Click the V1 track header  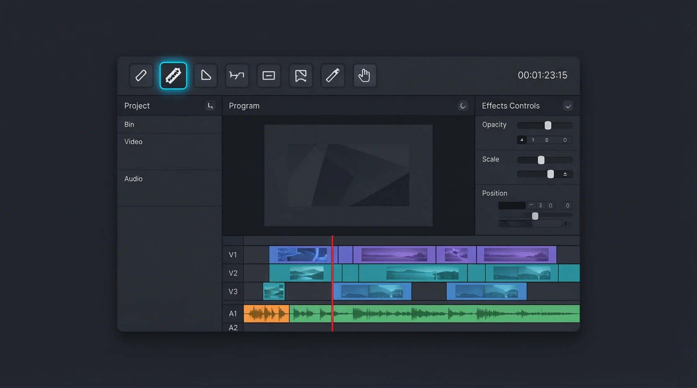coord(233,255)
